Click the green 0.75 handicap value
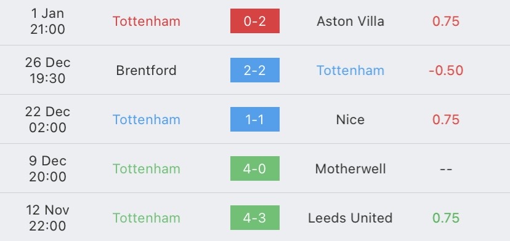The image size is (510, 241). [x=446, y=218]
